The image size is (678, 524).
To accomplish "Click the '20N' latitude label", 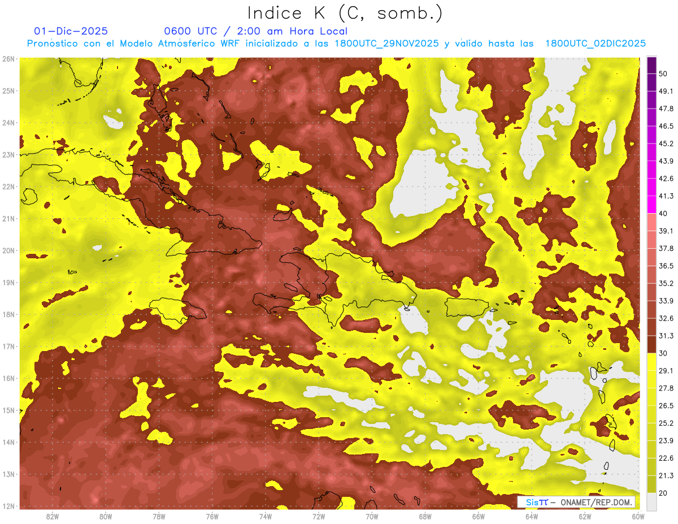I will click(8, 250).
